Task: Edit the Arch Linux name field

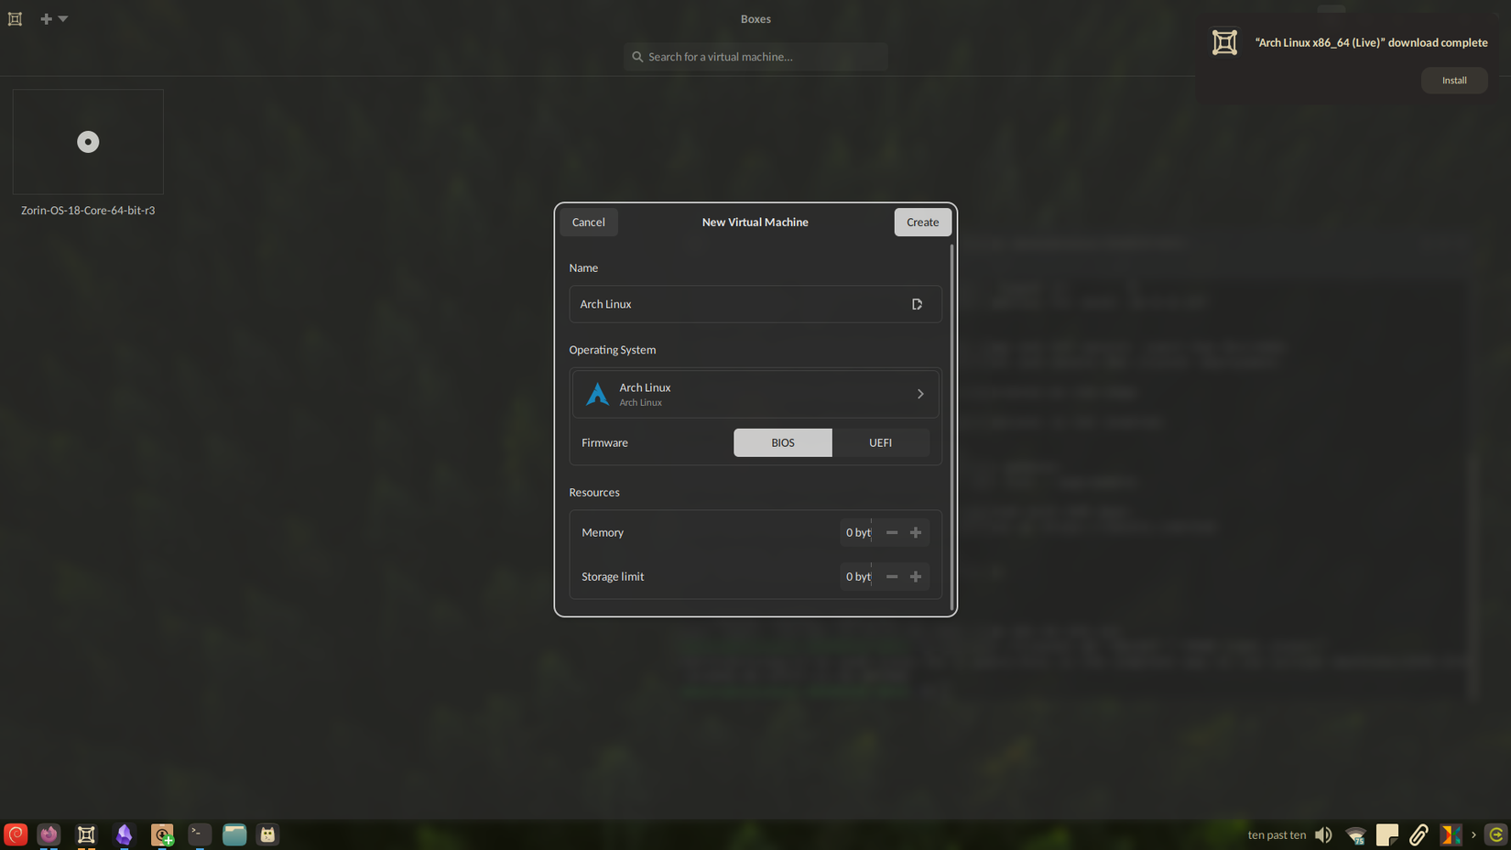Action: (755, 304)
